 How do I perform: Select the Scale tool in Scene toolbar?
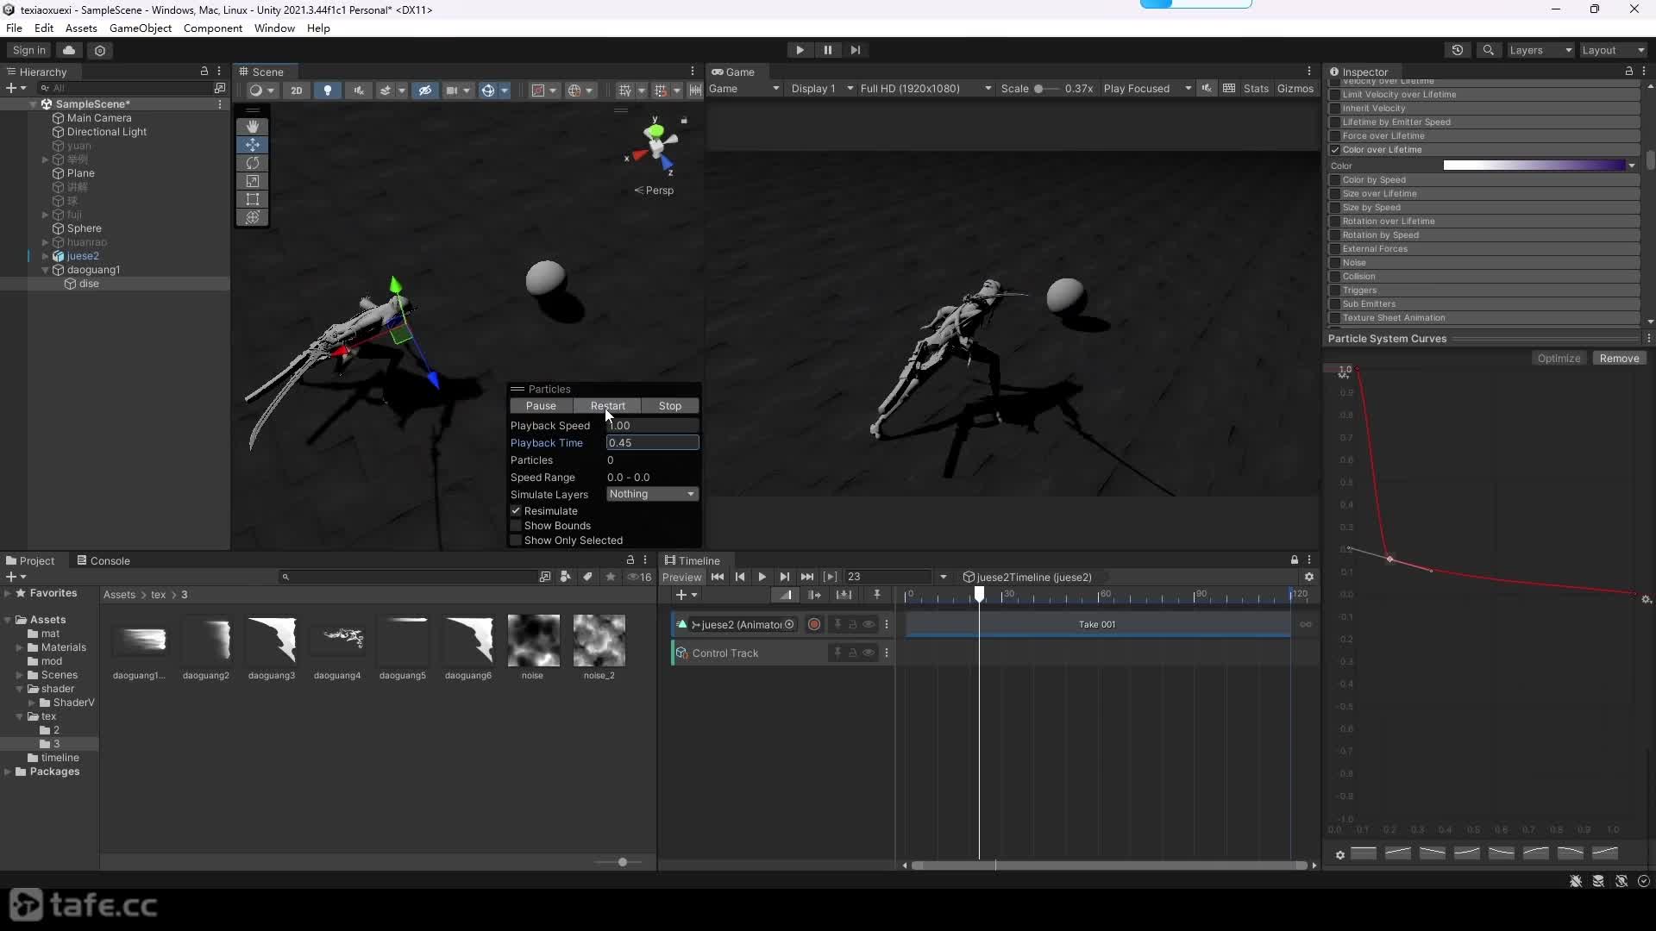(x=252, y=181)
